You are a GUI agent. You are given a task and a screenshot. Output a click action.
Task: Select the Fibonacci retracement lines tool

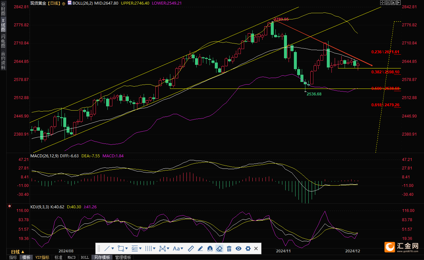click(x=134, y=248)
